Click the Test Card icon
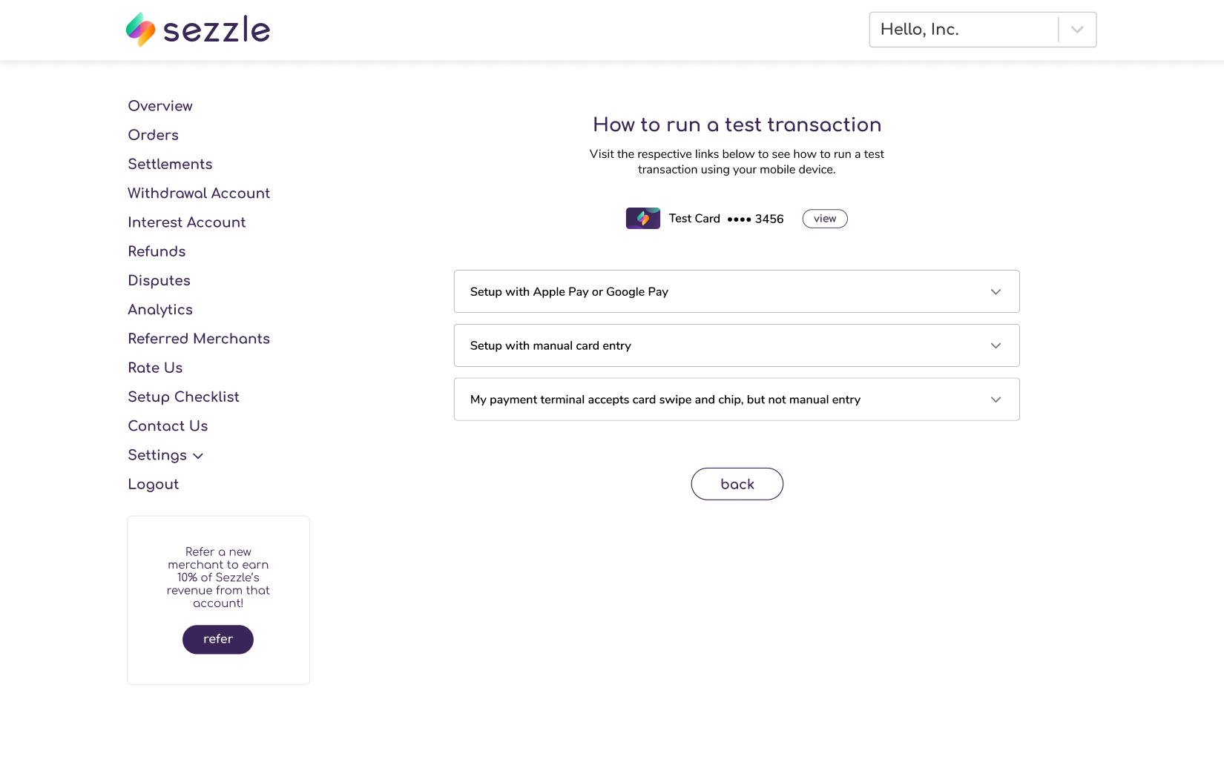 [x=642, y=219]
